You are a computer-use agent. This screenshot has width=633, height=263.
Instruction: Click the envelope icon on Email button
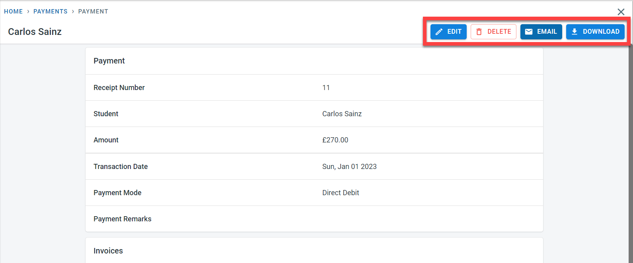click(529, 32)
